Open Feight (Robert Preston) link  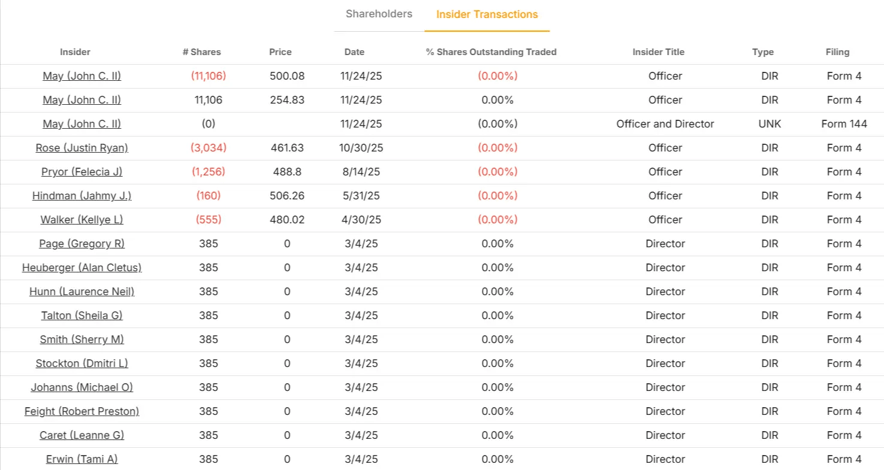[x=82, y=411]
